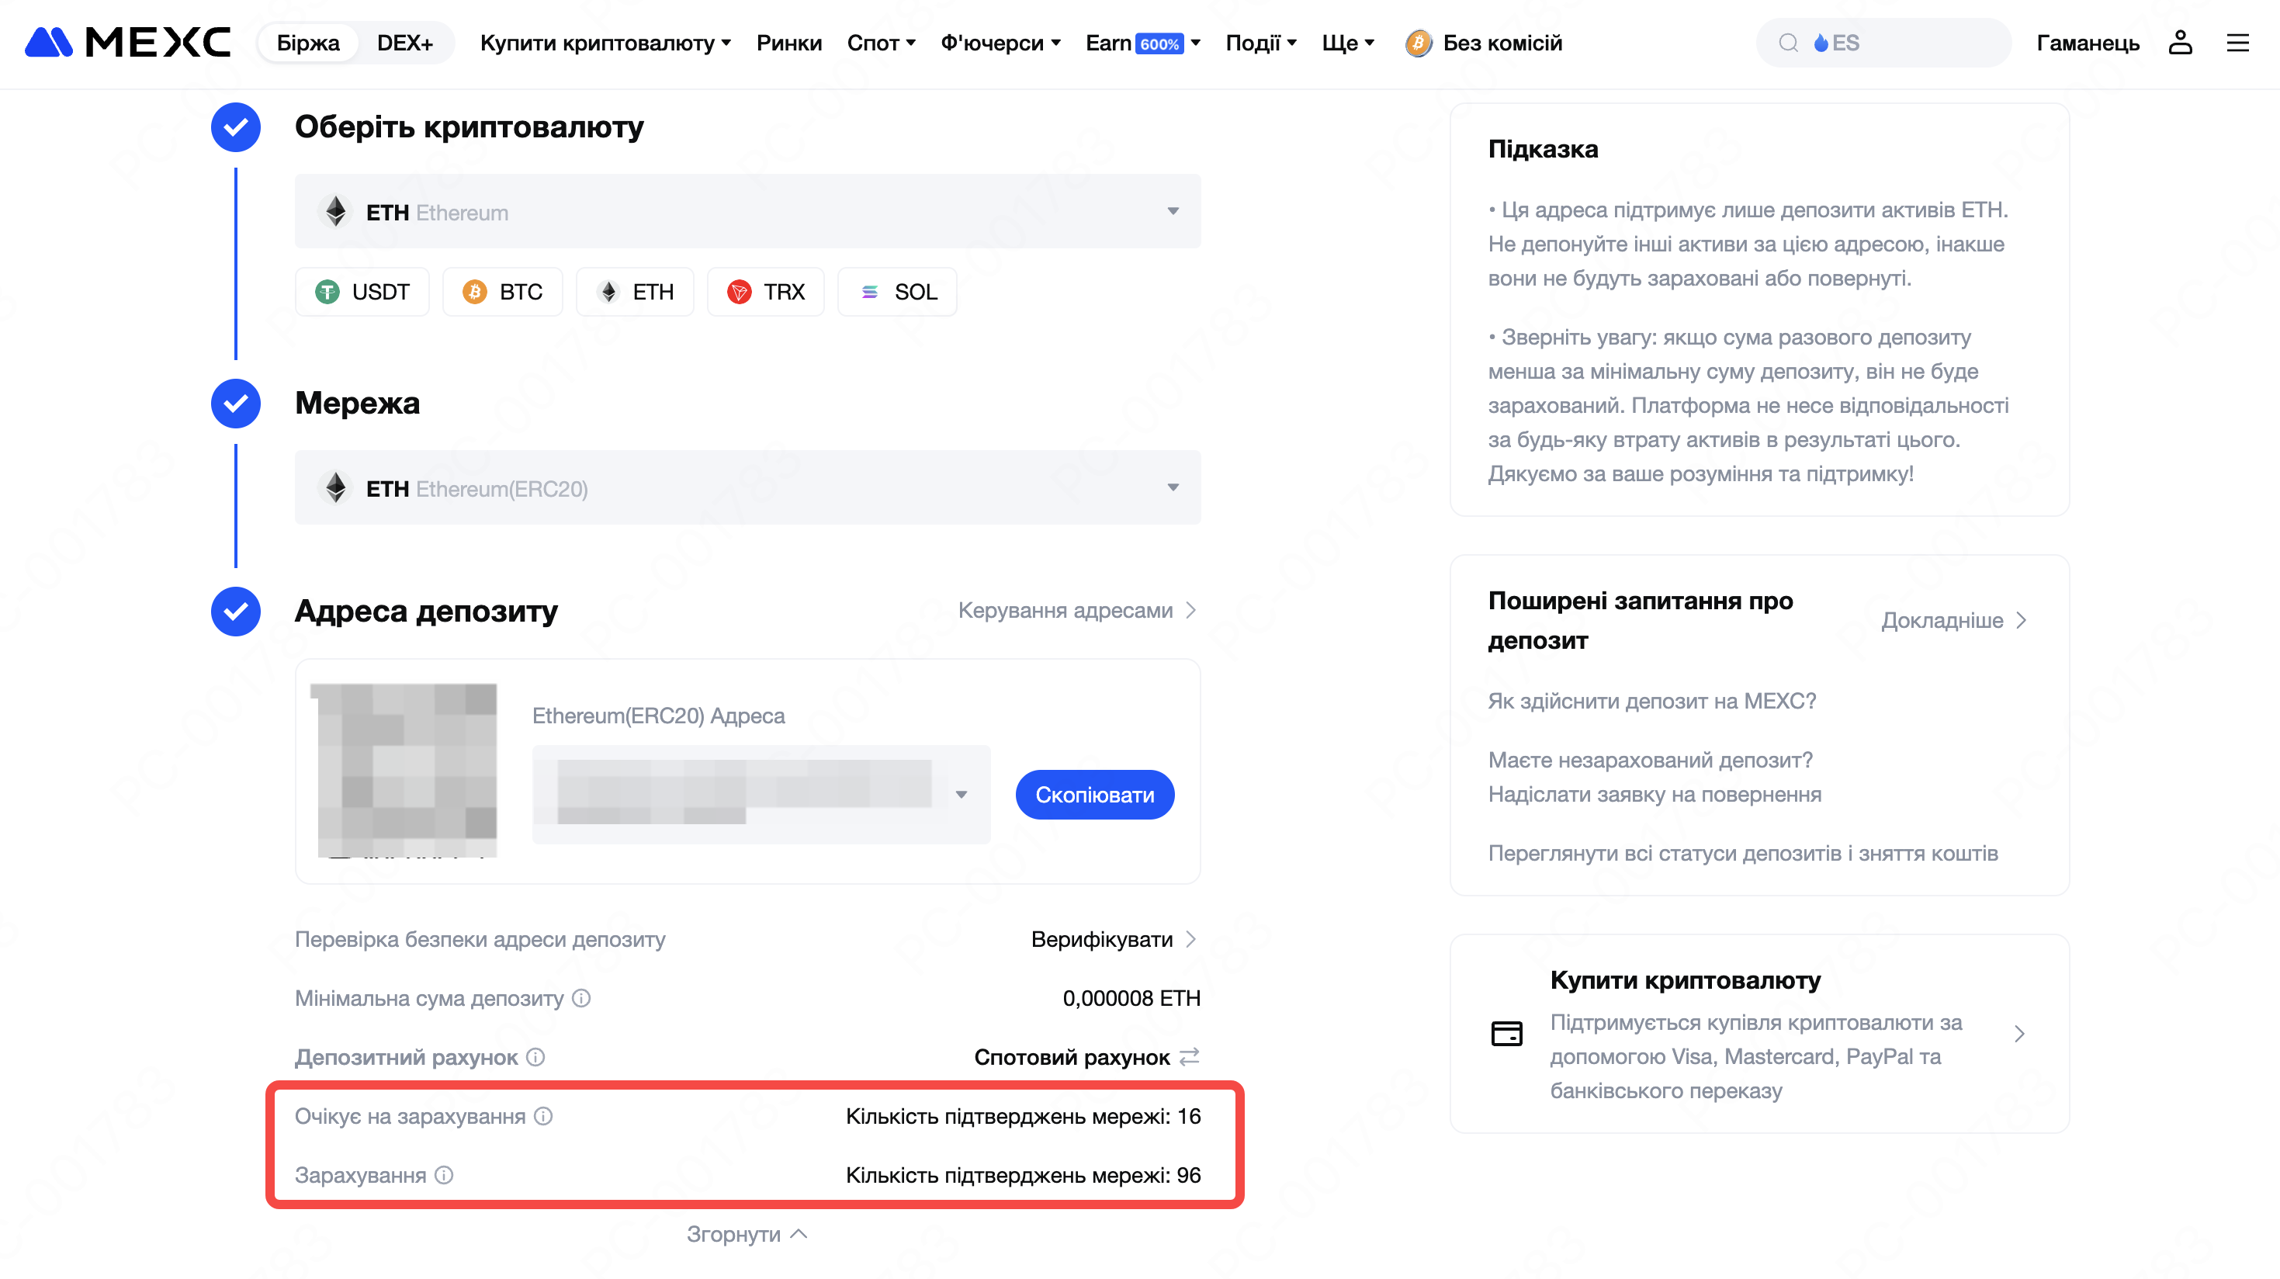Click Скопіювати to copy the address
This screenshot has height=1279, width=2280.
click(1095, 794)
